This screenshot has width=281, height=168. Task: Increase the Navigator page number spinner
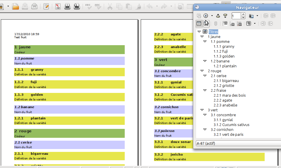point(243,14)
